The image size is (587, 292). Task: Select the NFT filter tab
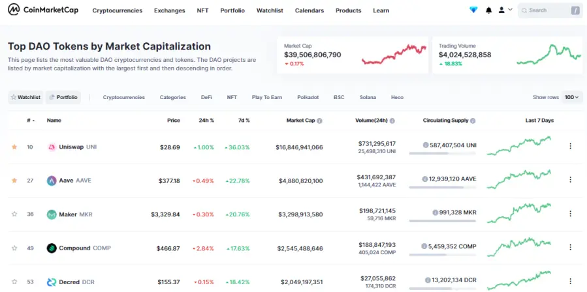pyautogui.click(x=232, y=97)
